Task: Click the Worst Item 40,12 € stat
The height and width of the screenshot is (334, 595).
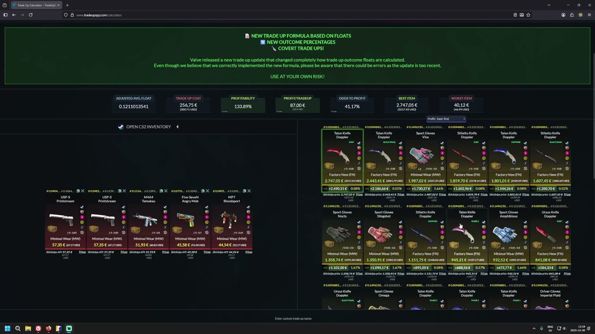Action: pos(461,104)
